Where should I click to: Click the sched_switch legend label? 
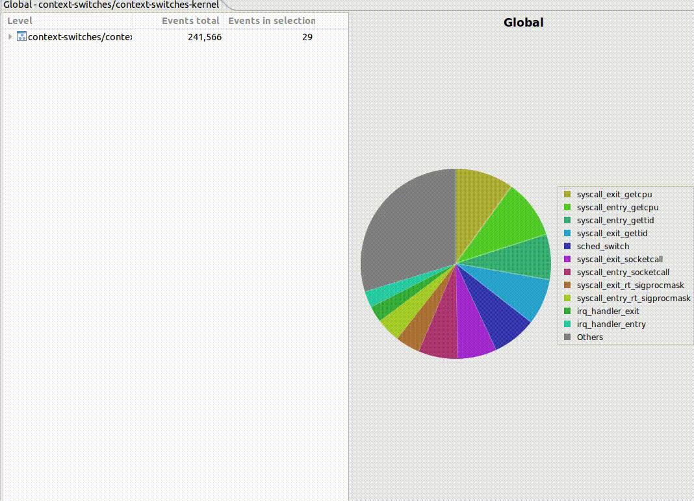click(603, 247)
